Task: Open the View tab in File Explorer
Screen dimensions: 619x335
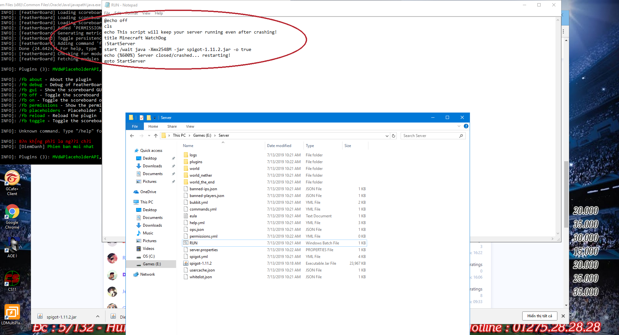Action: 190,126
